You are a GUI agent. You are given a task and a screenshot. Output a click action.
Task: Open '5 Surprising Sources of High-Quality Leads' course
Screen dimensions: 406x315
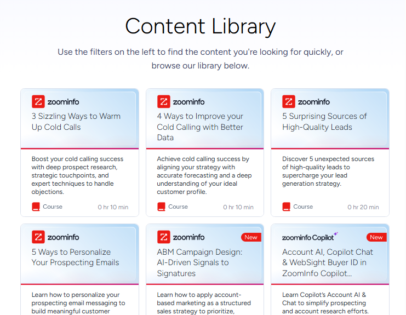(x=324, y=122)
